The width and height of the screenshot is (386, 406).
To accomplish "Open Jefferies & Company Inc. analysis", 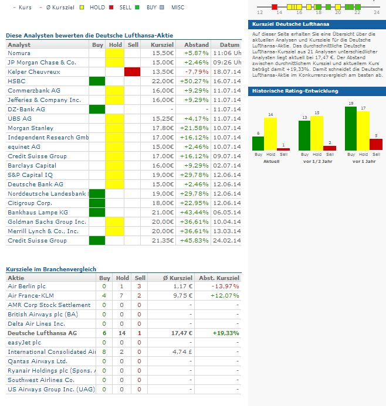I will [x=44, y=100].
